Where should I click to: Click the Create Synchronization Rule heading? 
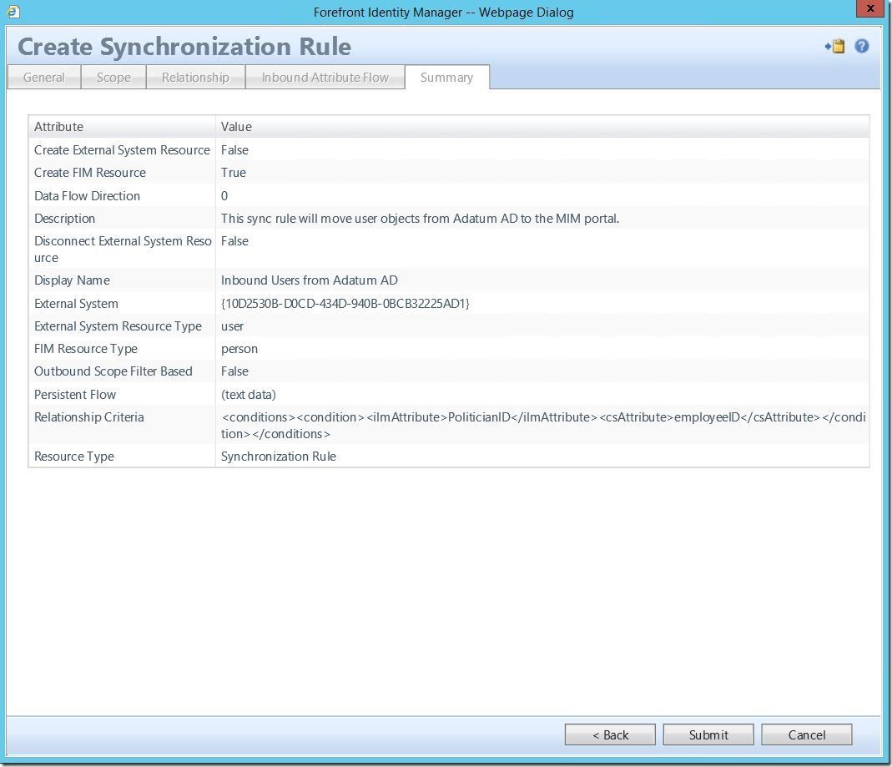pyautogui.click(x=184, y=47)
